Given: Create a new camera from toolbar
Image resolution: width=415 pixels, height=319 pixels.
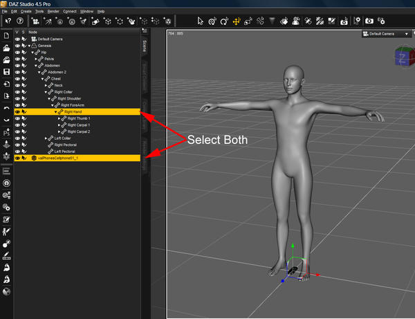Looking at the screenshot, I should [35, 21].
